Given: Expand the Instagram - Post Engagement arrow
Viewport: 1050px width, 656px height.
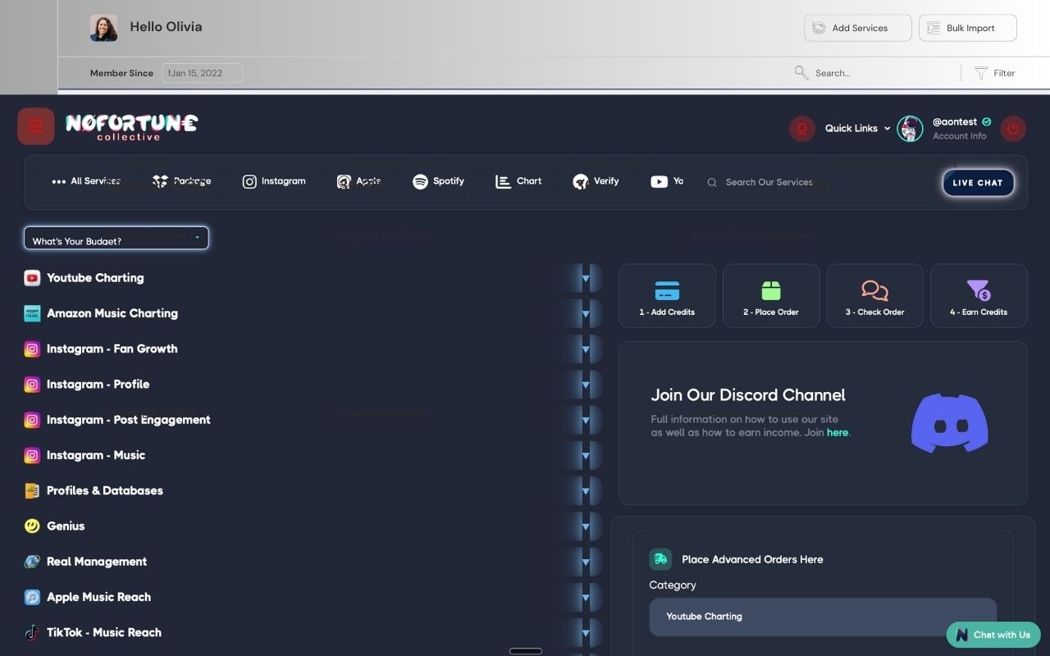Looking at the screenshot, I should [x=586, y=420].
